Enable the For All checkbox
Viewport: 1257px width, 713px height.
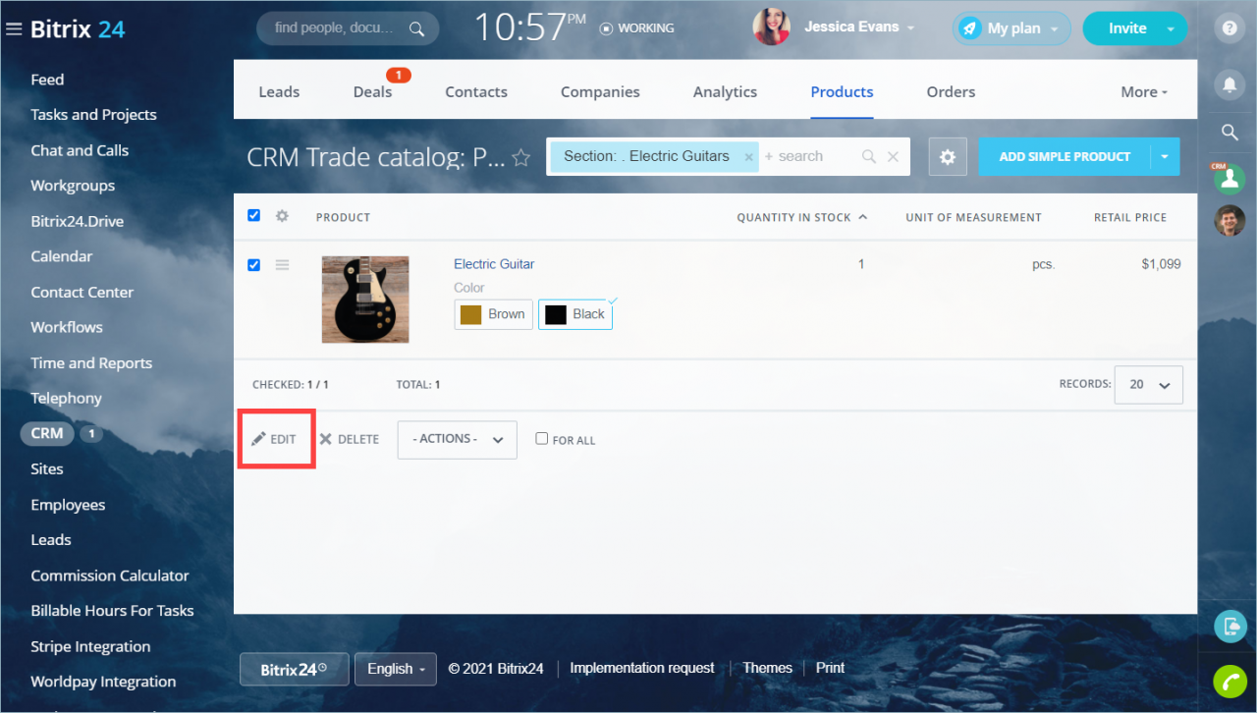tap(541, 439)
